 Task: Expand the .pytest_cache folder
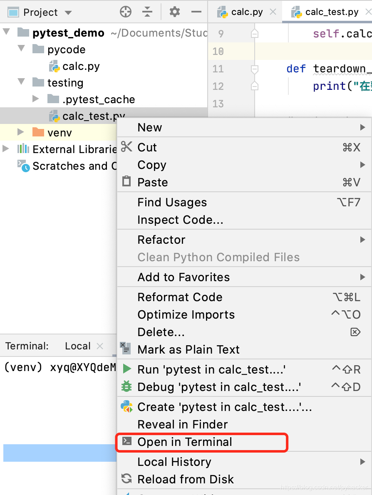[x=36, y=99]
